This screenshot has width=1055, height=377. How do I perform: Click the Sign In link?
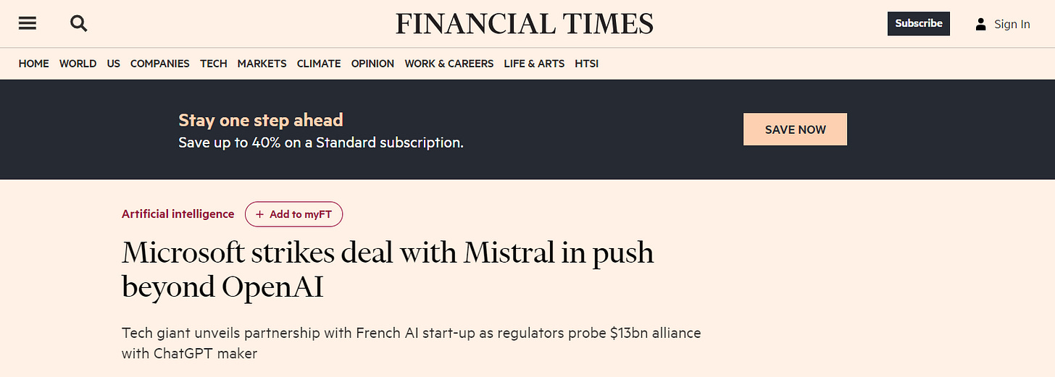click(x=1012, y=24)
